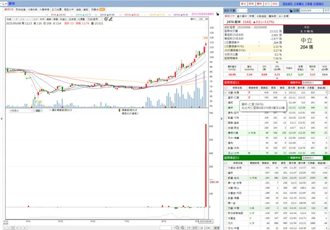Switch to the 月營收 tab
Screen dimensions: 330x230
click(98, 9)
